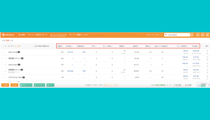This screenshot has height=120, width=210.
Task: Open the キーワード順位チェッカー tab
Action: pyautogui.click(x=79, y=35)
